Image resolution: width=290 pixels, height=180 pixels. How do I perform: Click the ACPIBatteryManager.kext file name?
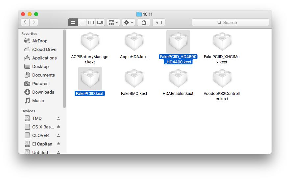coord(90,59)
